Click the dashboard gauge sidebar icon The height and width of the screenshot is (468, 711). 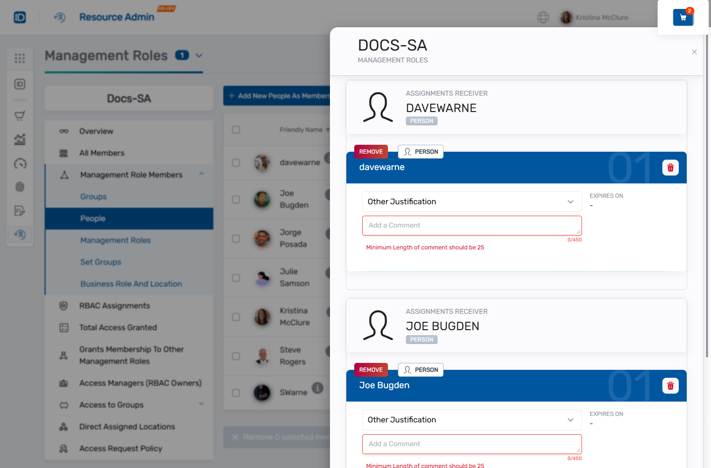20,164
